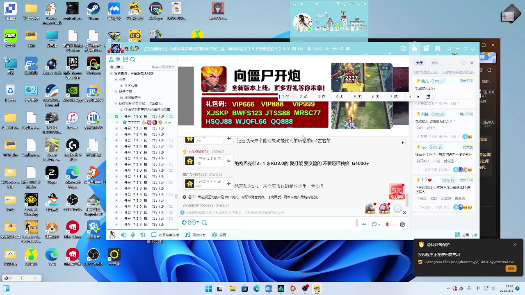Select IME candidate 2 她
The height and width of the screenshot is (295, 525).
point(304,97)
